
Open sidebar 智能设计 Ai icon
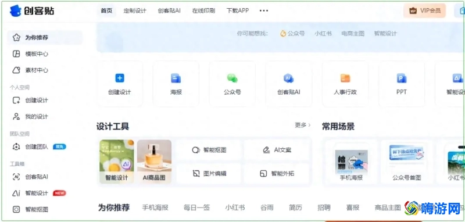coord(16,194)
